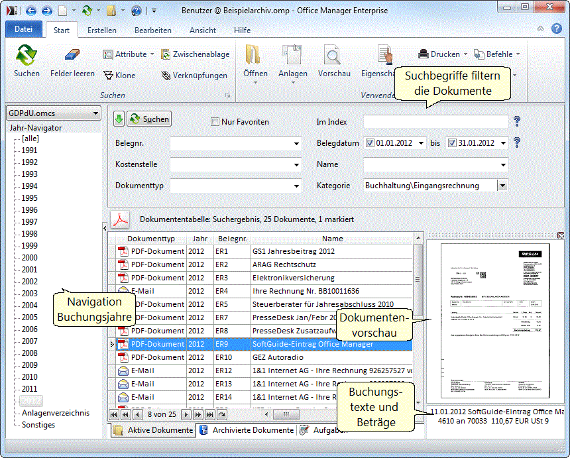The height and width of the screenshot is (458, 570).
Task: Click the new document icon in title bar
Action: 63,11
